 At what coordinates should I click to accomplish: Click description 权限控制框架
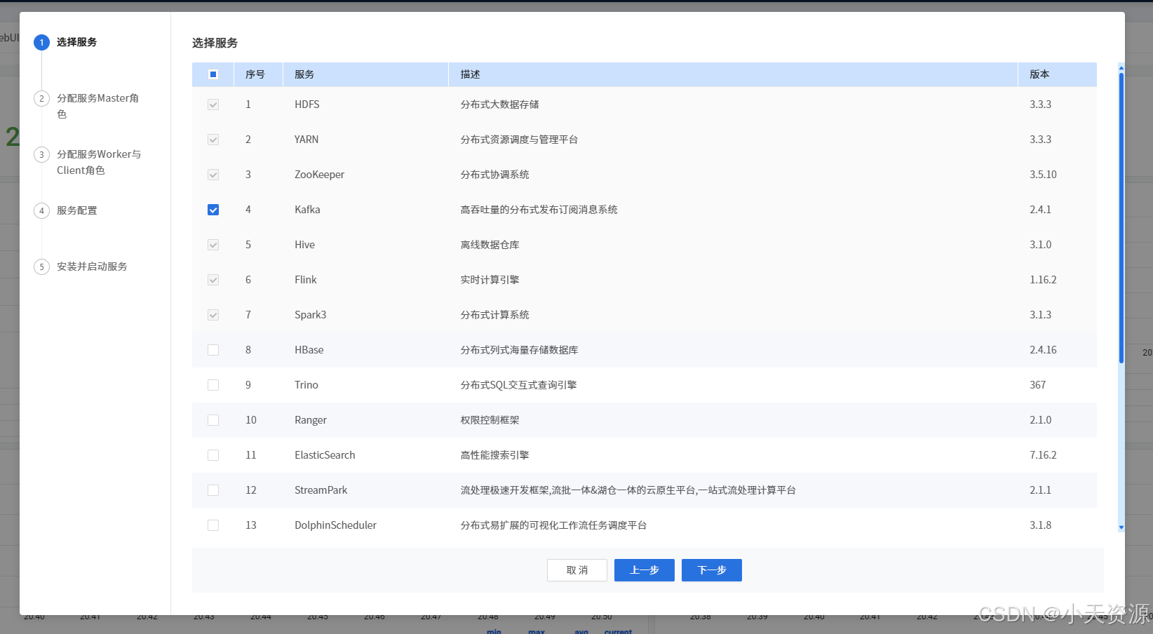(x=490, y=420)
